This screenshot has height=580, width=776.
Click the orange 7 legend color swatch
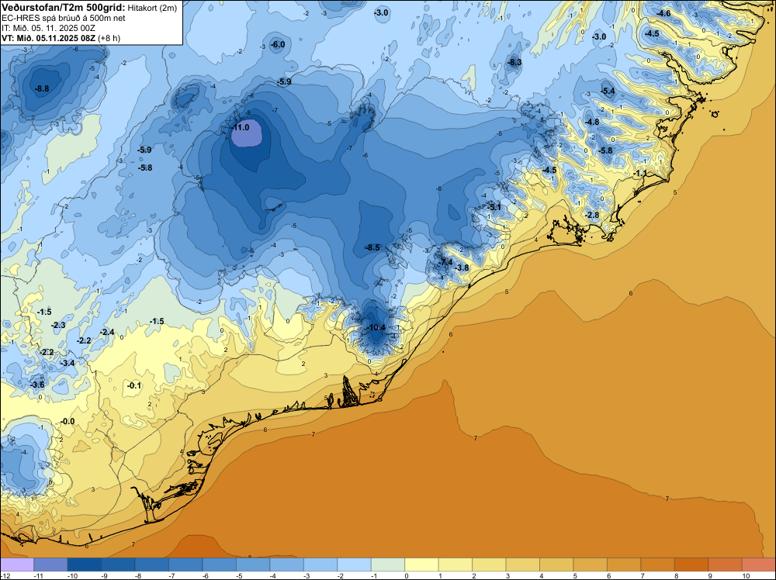(x=658, y=564)
